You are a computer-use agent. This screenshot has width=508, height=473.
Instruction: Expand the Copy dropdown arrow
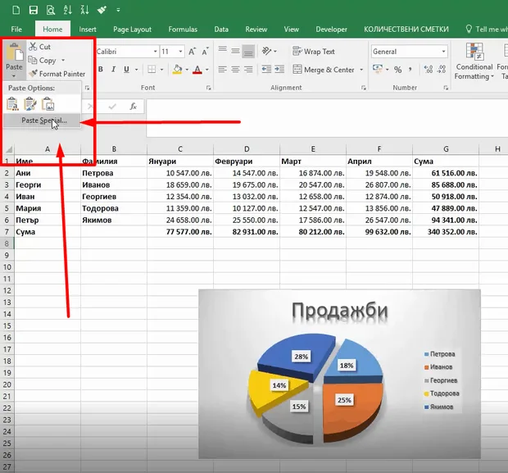(x=63, y=61)
